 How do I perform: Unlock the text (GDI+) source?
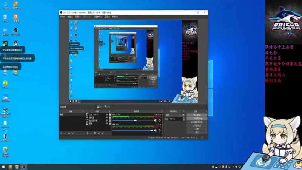click(110, 114)
